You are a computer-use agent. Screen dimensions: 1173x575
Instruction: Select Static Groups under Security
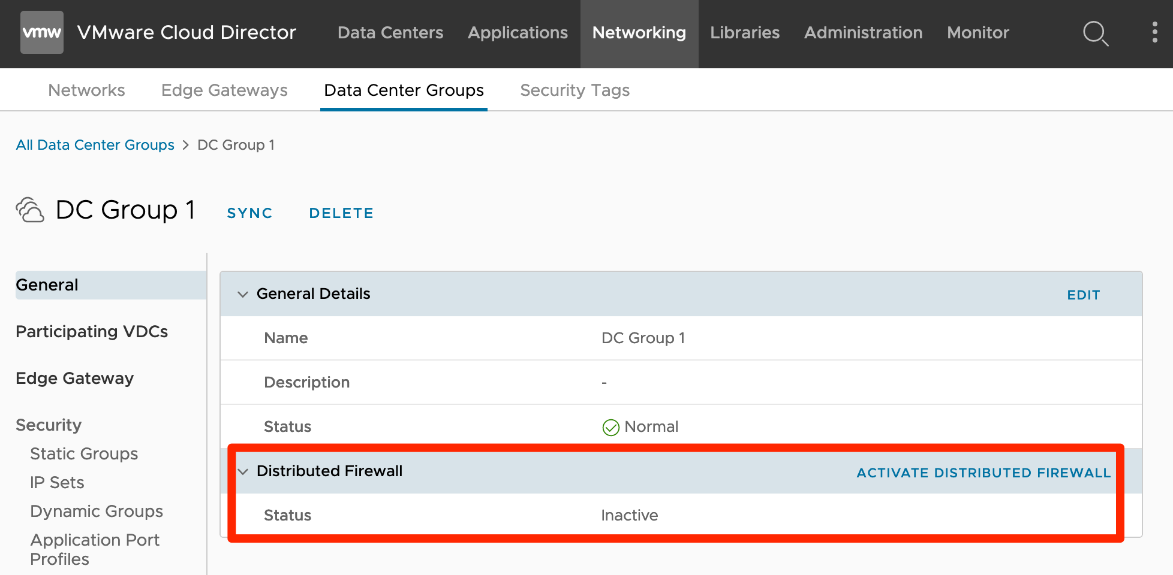point(84,453)
